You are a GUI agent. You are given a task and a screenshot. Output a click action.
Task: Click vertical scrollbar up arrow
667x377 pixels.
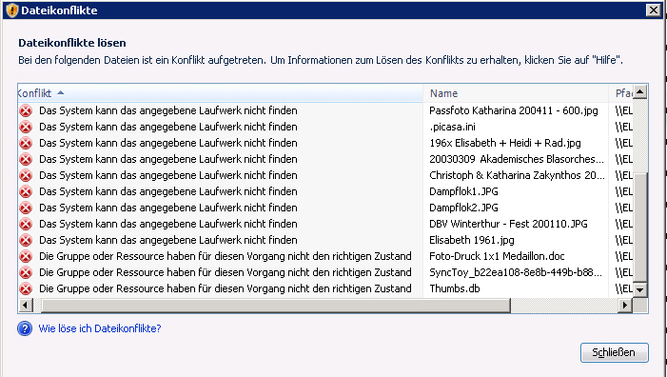pyautogui.click(x=640, y=91)
